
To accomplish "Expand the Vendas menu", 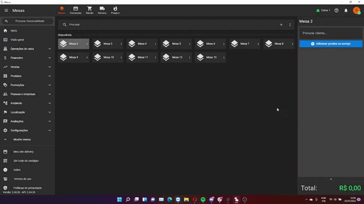I will [x=27, y=67].
